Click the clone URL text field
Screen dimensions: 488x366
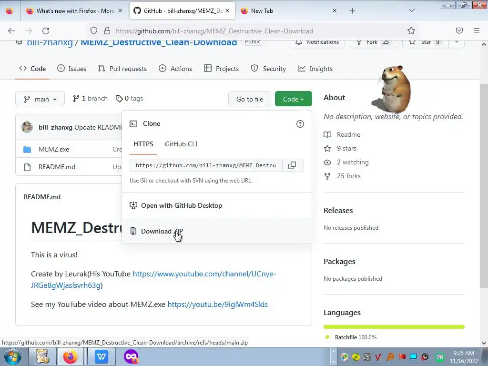[x=206, y=165]
